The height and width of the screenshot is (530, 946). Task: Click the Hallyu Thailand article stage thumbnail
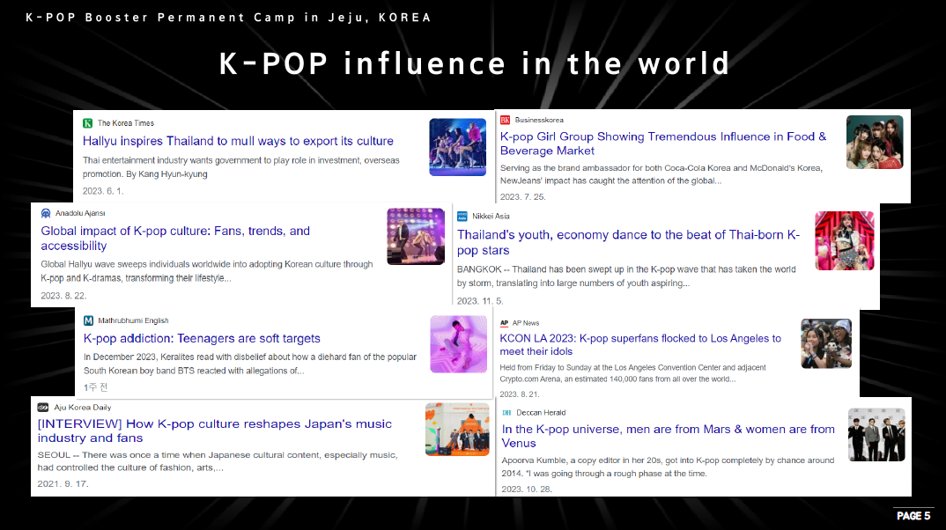pos(457,147)
